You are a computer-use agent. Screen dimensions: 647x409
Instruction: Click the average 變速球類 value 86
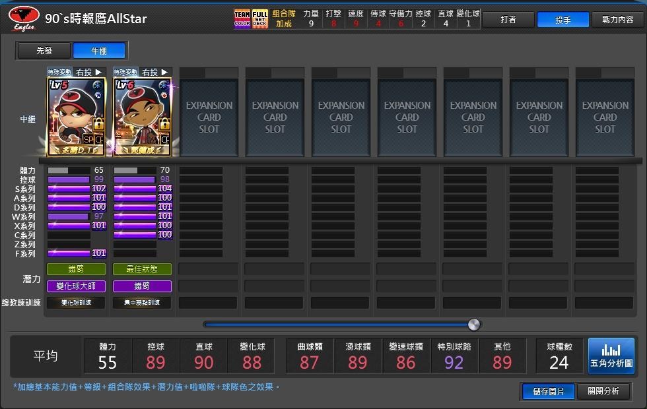[405, 363]
